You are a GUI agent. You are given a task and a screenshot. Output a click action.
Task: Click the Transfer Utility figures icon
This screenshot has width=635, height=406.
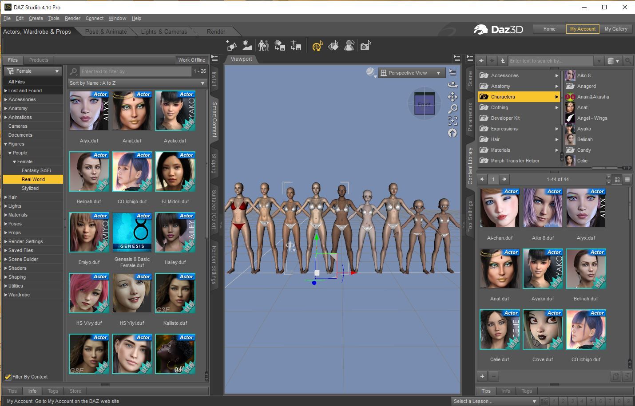pos(264,45)
